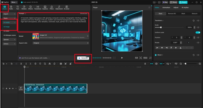Open the Effects panel
This screenshot has height=108, width=203.
31,8
